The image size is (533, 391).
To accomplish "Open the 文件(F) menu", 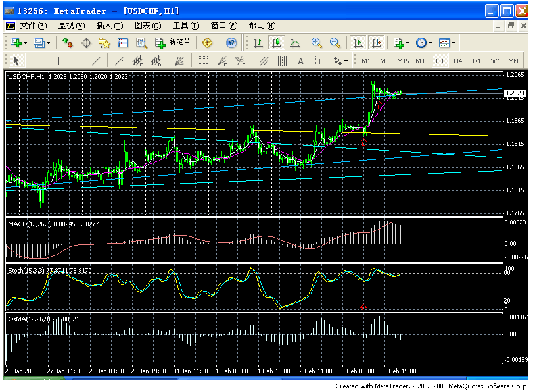I will (x=32, y=26).
